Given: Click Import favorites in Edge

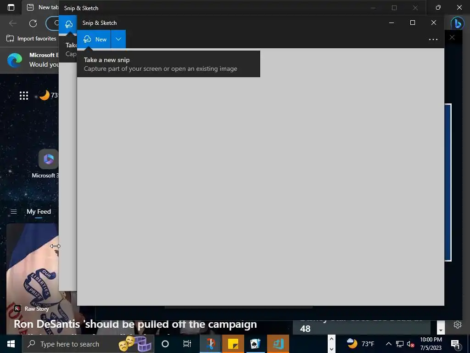Looking at the screenshot, I should pyautogui.click(x=31, y=39).
